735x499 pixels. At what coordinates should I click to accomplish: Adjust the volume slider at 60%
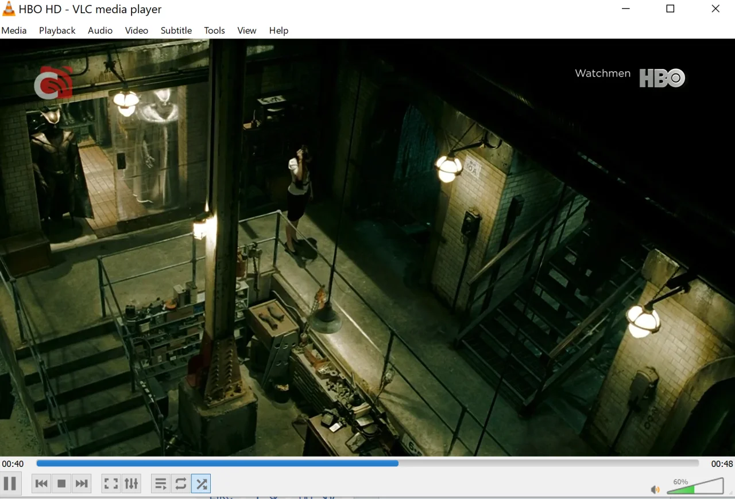click(695, 486)
